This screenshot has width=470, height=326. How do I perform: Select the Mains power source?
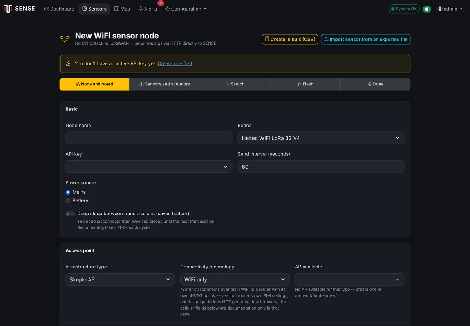[x=68, y=192]
